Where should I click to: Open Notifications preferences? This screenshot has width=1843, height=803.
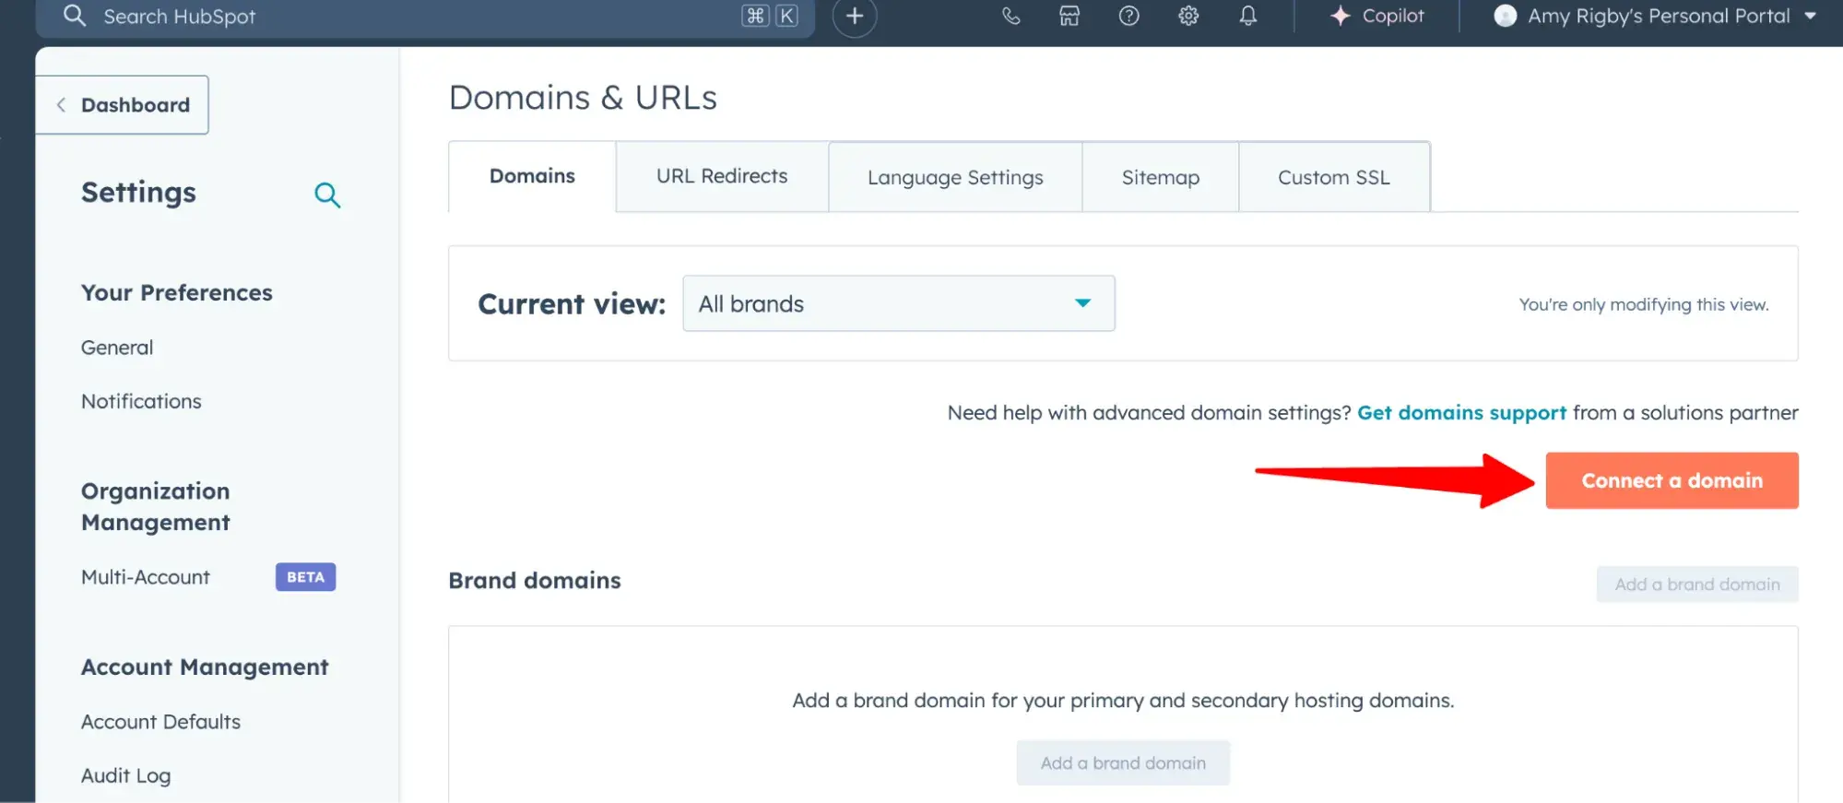(141, 401)
